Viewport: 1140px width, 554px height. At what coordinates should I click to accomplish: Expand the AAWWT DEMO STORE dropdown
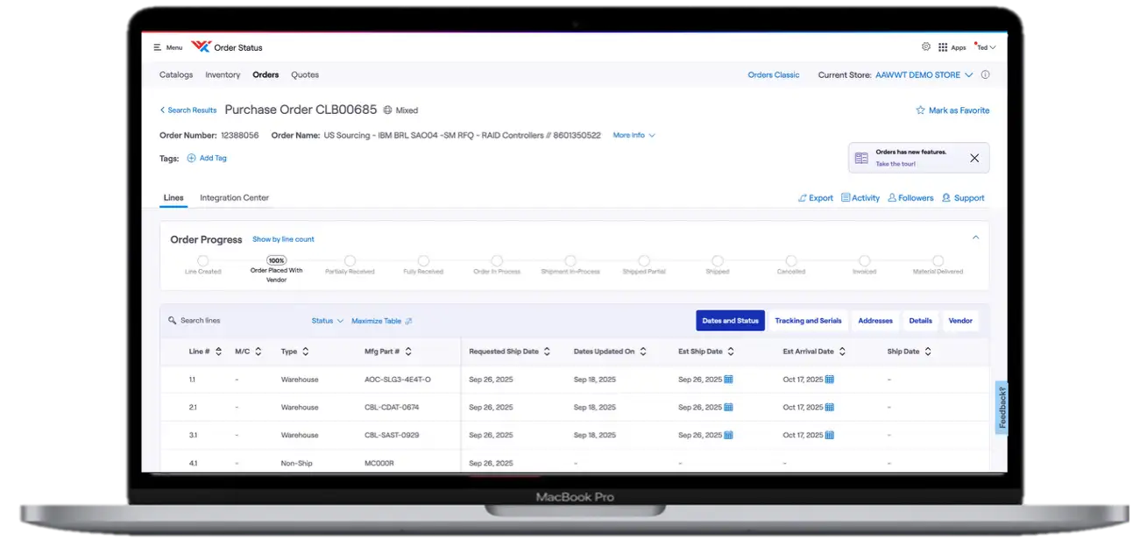[x=968, y=75]
